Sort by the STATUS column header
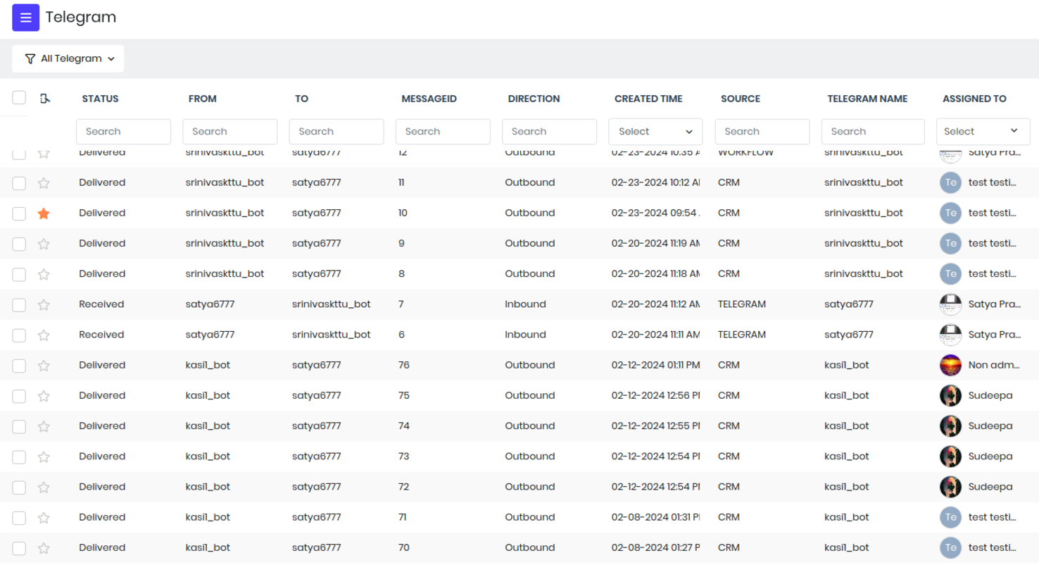This screenshot has width=1039, height=565. 100,99
